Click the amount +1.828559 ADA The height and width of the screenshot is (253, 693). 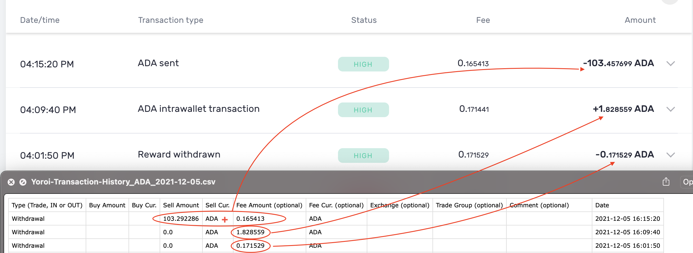(x=623, y=109)
